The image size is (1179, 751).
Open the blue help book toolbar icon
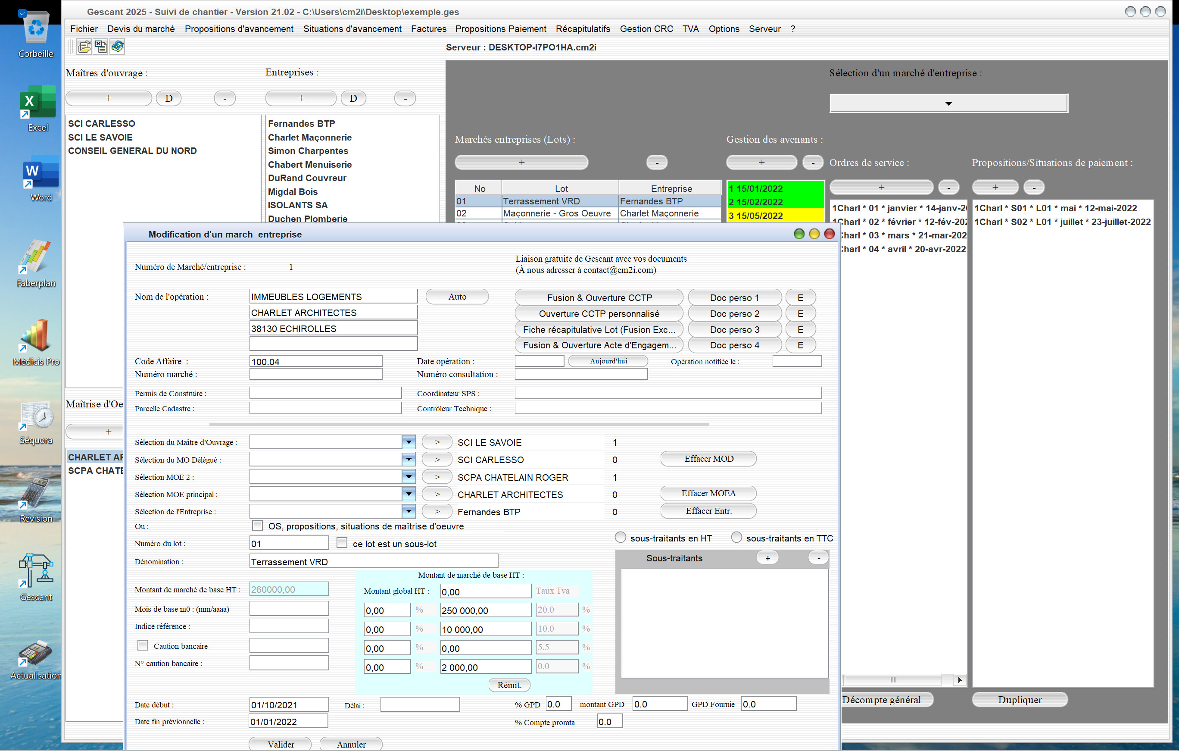pos(118,47)
